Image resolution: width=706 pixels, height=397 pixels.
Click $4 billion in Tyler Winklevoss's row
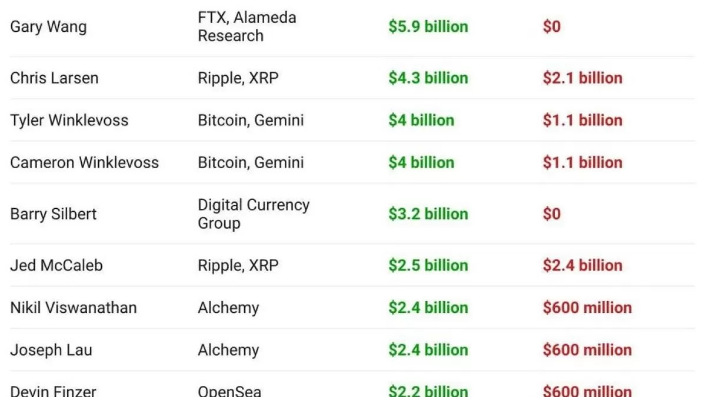click(421, 121)
